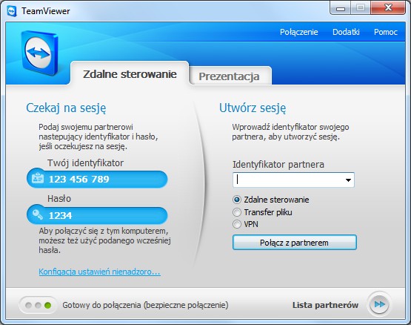The image size is (411, 325).
Task: Open Konfigacja ustawień nienadzoro... link
Action: pyautogui.click(x=100, y=272)
